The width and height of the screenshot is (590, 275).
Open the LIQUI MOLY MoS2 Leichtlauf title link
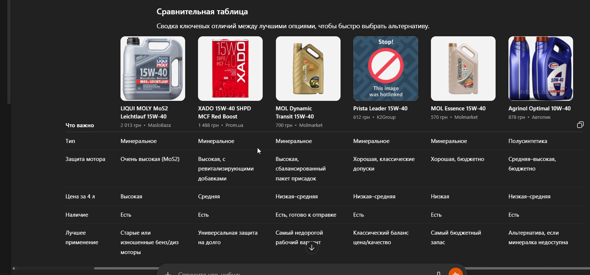[144, 113]
